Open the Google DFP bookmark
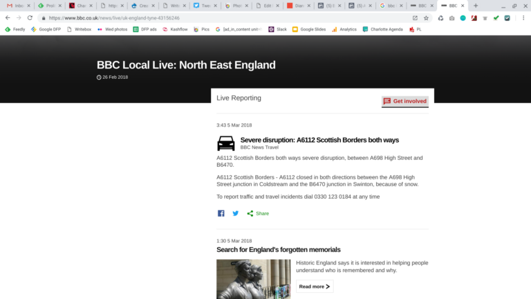531x299 pixels. (x=46, y=30)
